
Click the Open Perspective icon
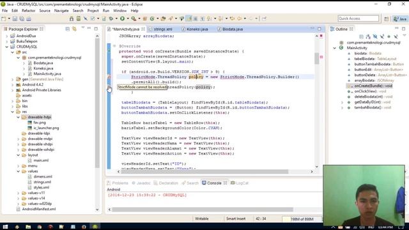pyautogui.click(x=386, y=19)
